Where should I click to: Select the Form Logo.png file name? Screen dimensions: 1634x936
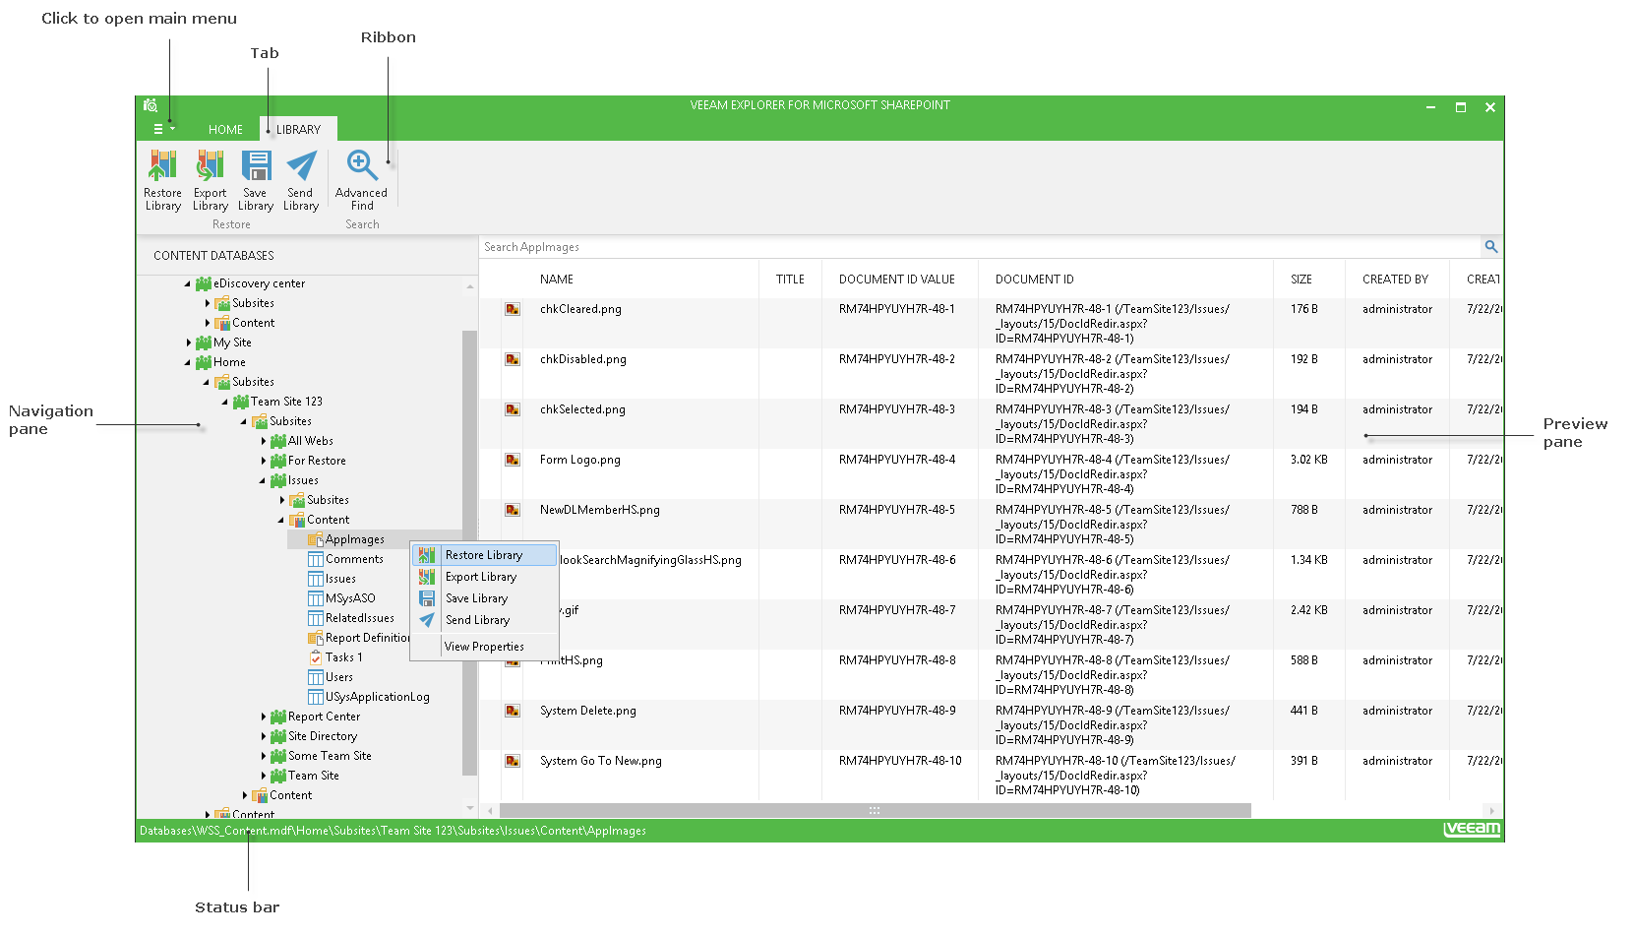pos(580,460)
